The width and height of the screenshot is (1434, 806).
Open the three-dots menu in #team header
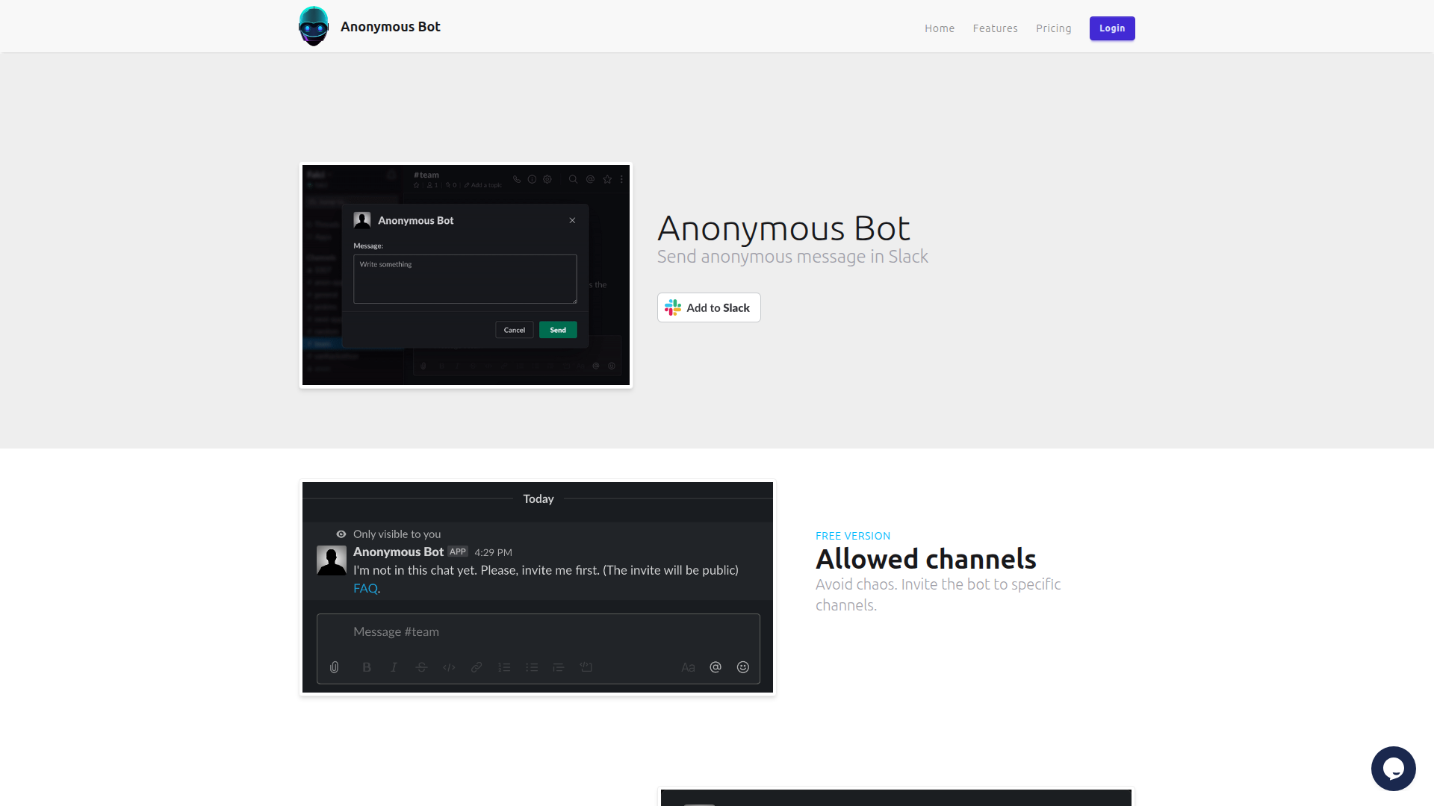621,179
